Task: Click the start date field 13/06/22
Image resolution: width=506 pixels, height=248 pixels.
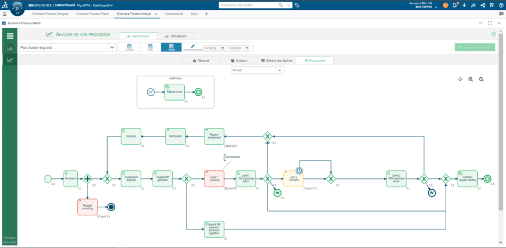Action: coord(212,48)
